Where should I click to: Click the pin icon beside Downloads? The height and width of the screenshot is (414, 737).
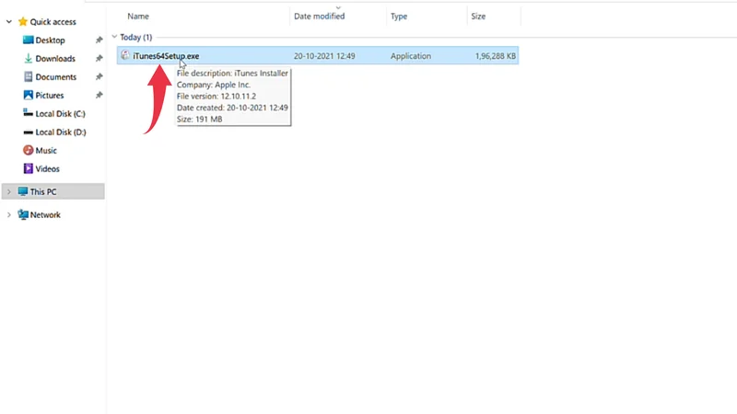click(x=99, y=59)
